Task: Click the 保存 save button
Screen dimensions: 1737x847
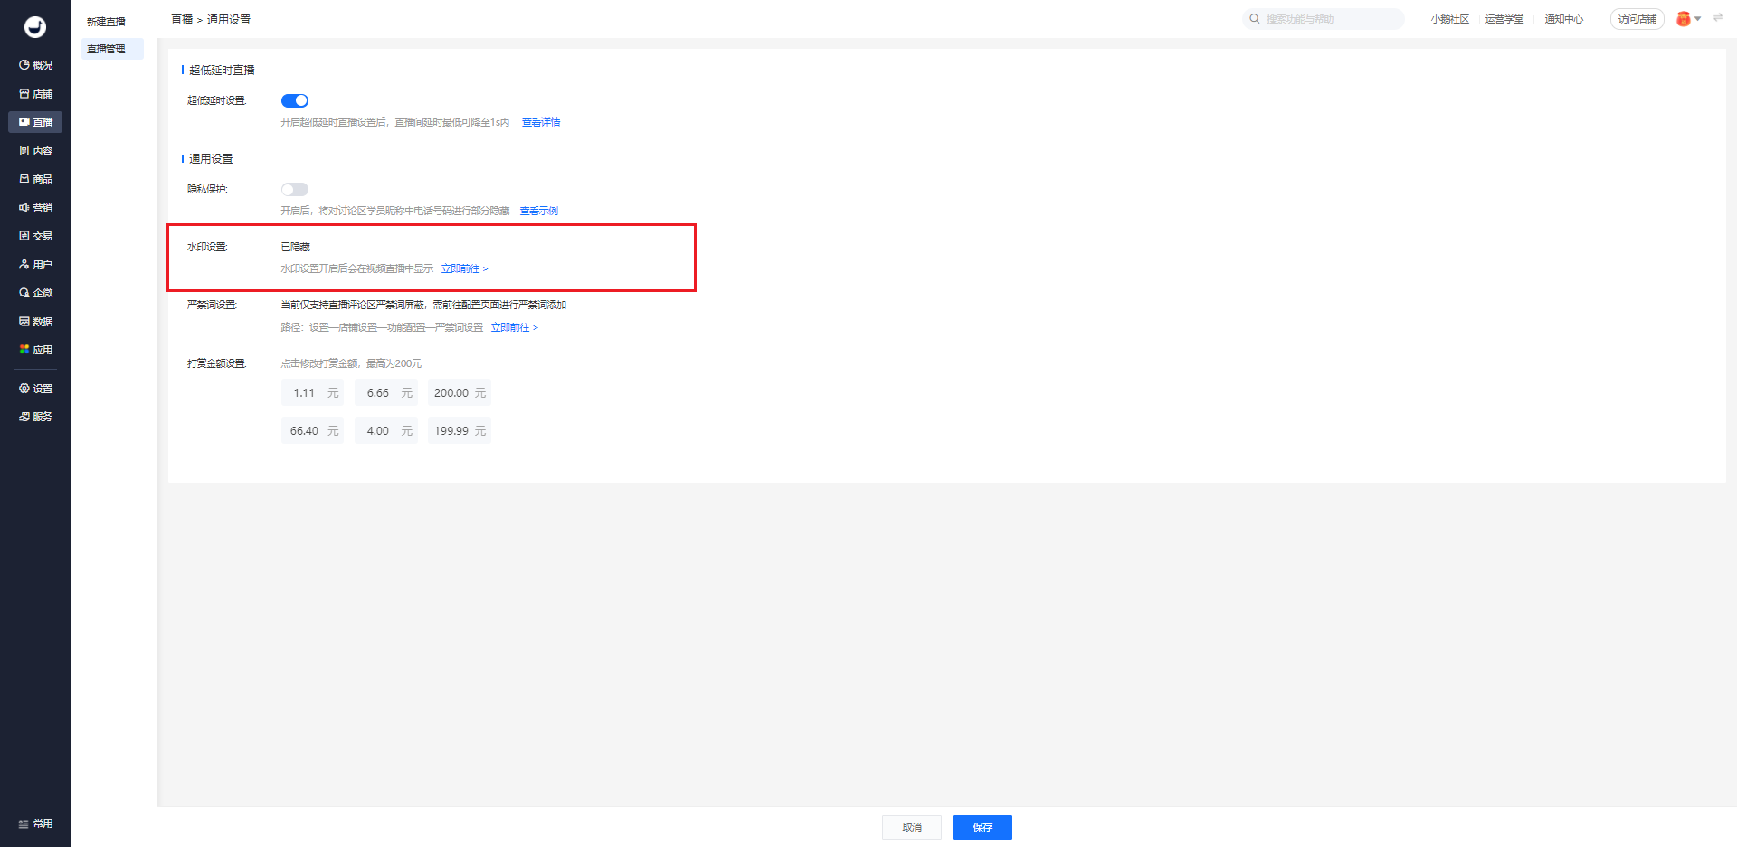Action: coord(982,827)
